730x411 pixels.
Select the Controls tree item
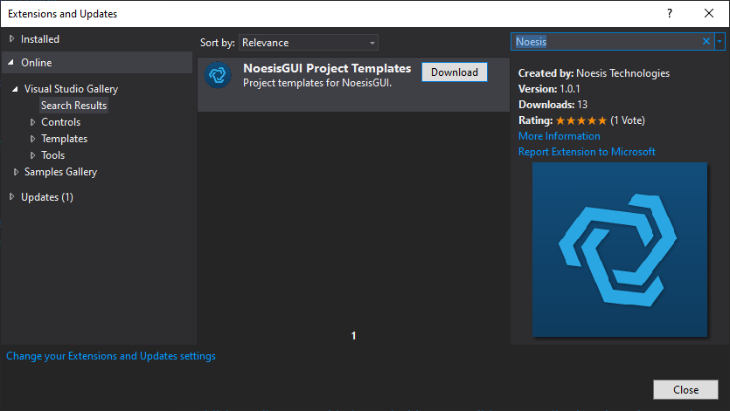point(61,122)
